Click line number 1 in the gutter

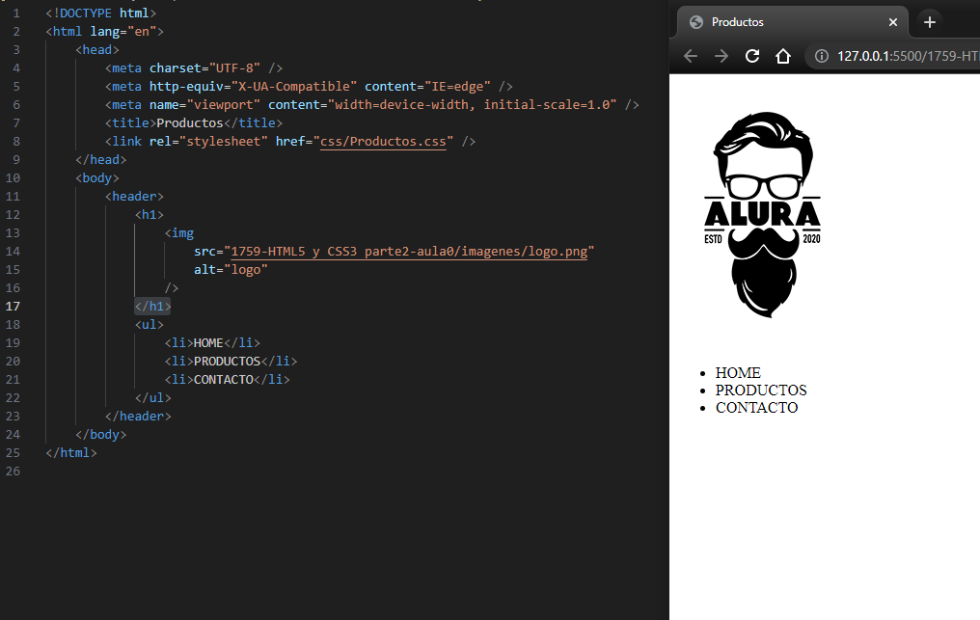16,13
